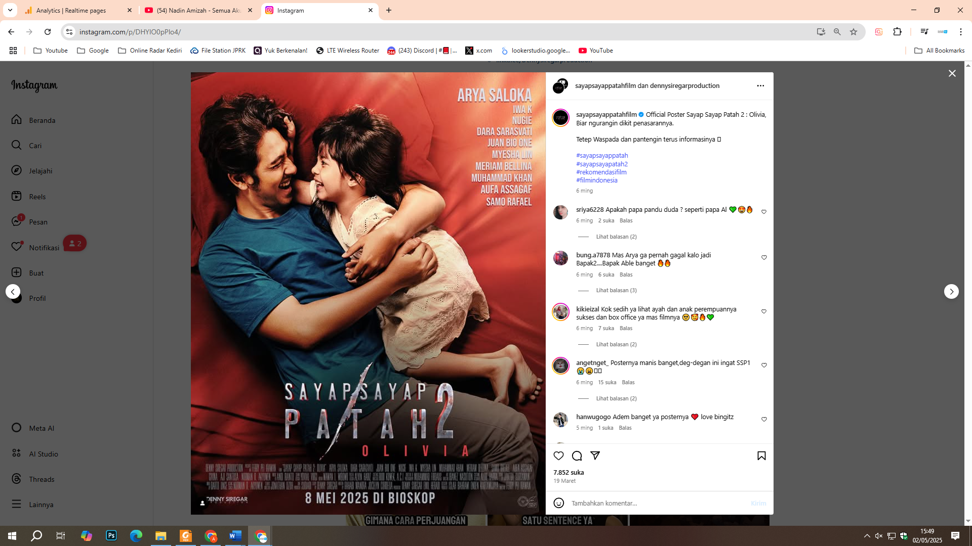Image resolution: width=972 pixels, height=546 pixels.
Task: Open Pesan messages inbox
Action: click(29, 221)
